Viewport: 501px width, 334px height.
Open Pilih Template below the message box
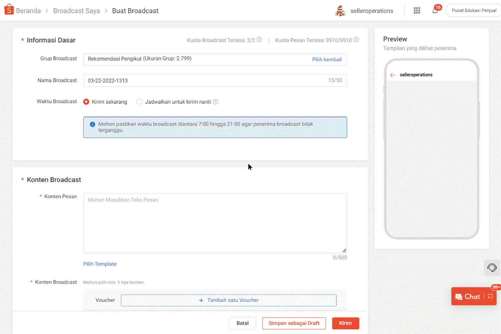click(100, 264)
